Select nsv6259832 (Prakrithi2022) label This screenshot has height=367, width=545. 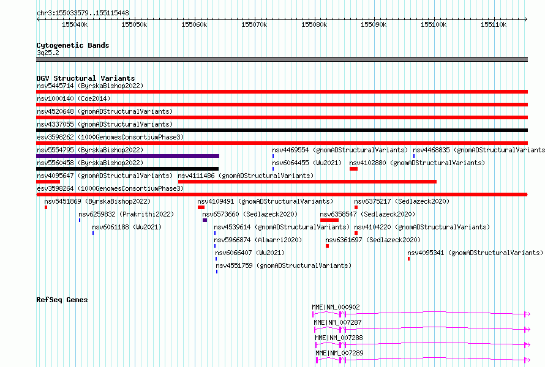tap(126, 214)
